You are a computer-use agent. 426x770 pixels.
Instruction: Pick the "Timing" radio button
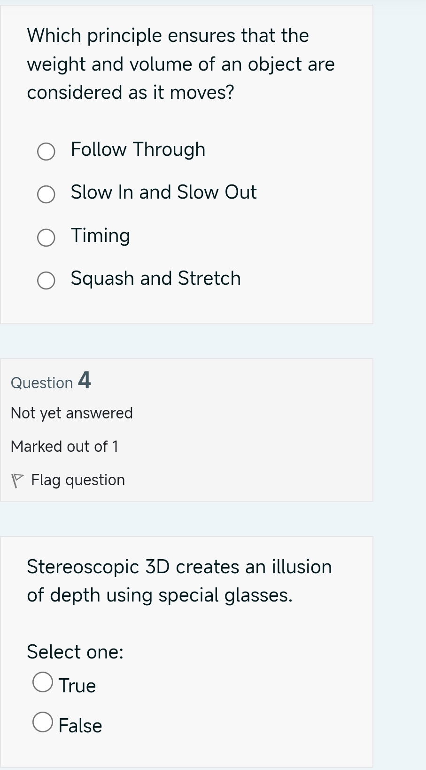pyautogui.click(x=46, y=238)
